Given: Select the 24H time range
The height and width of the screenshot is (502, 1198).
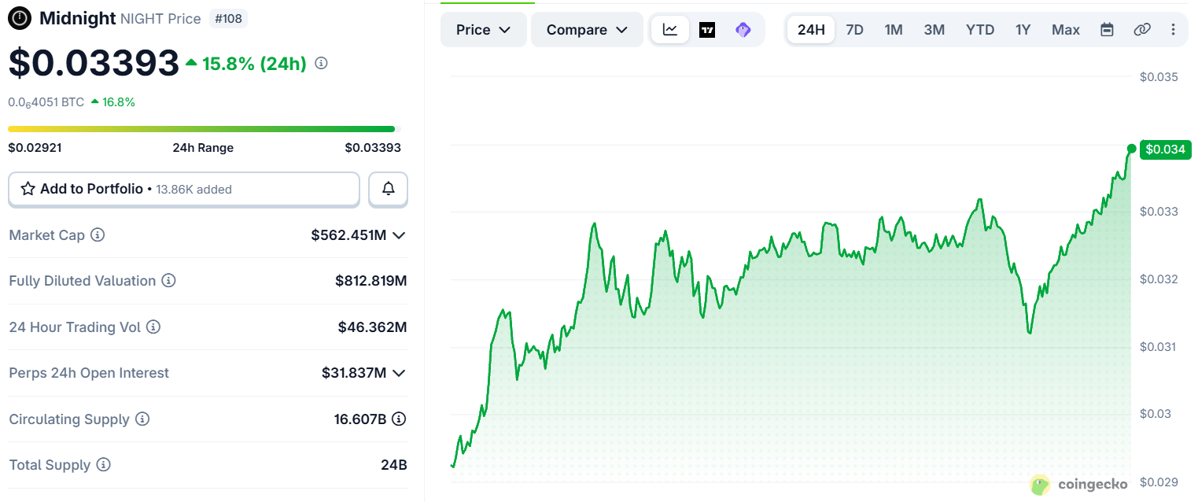Looking at the screenshot, I should click(811, 30).
